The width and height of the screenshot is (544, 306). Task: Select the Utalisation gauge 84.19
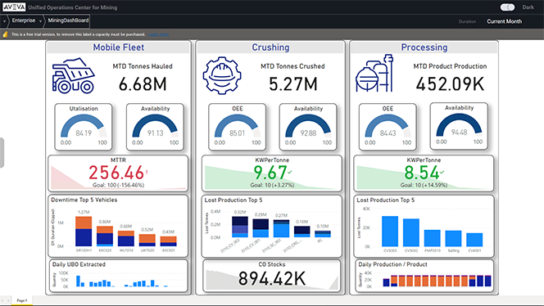coord(84,127)
